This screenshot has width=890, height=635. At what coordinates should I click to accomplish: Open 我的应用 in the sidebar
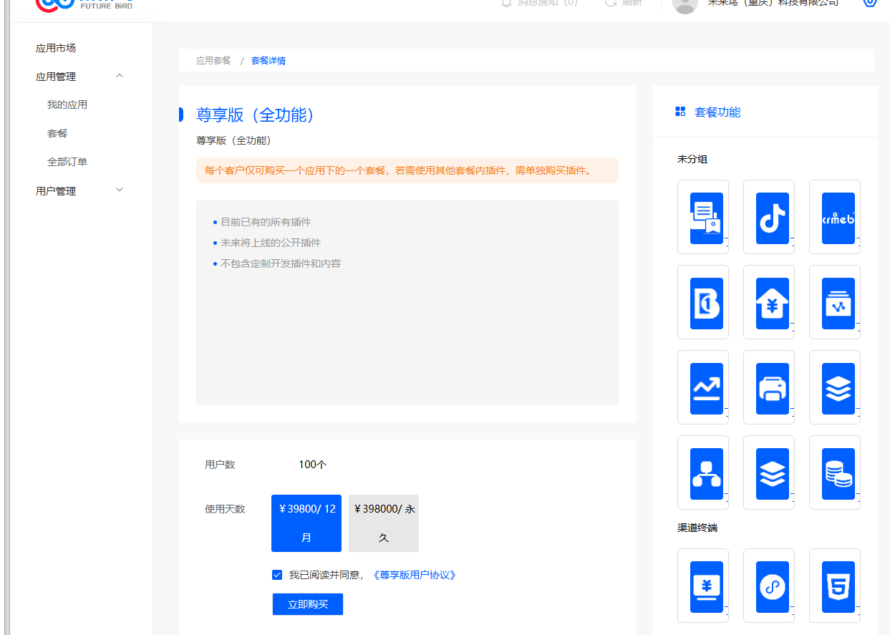coord(67,105)
